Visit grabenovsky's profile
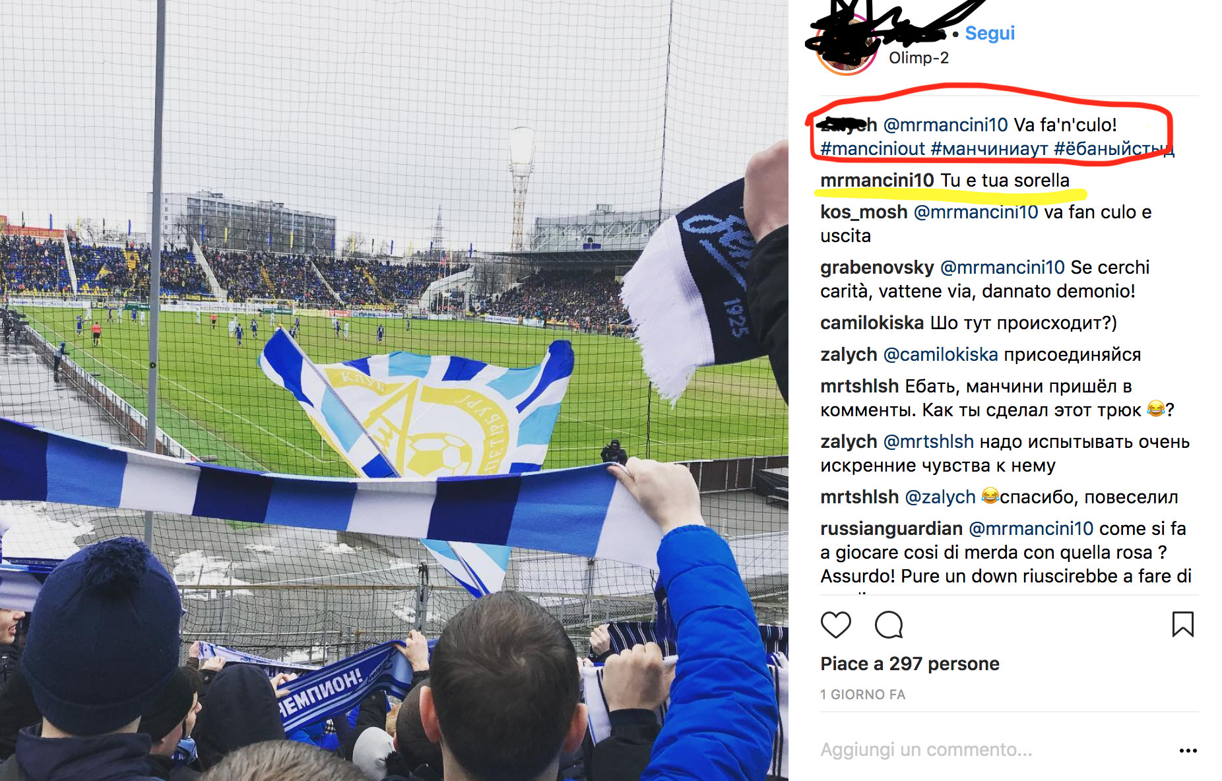Screen dimensions: 1222x781 click(877, 268)
